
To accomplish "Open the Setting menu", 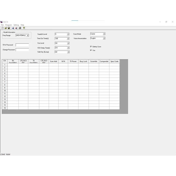I will coord(16,25).
